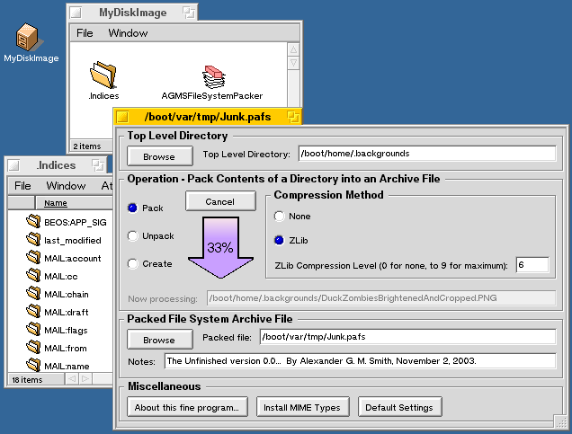Restore Default Settings
Screen dimensions: 572x434
click(399, 407)
